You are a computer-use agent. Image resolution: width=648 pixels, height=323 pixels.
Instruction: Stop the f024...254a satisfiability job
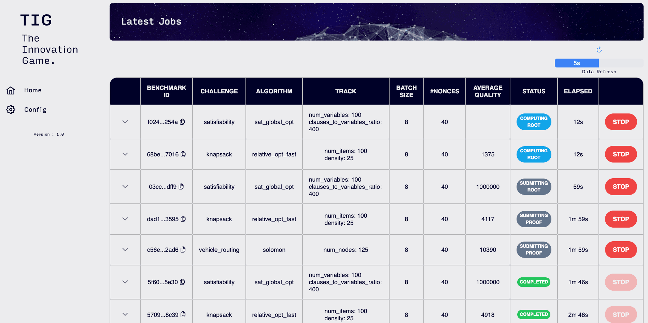pyautogui.click(x=620, y=122)
